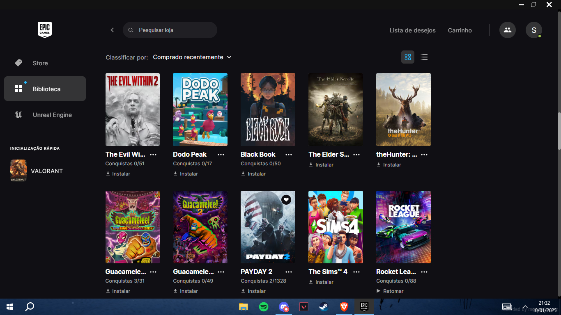Open Unreal Engine section
The height and width of the screenshot is (315, 561).
[45, 115]
